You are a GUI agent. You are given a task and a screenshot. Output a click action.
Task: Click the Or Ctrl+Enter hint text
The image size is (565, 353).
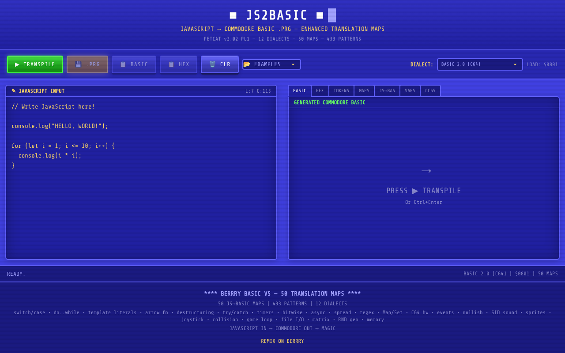pos(424,203)
